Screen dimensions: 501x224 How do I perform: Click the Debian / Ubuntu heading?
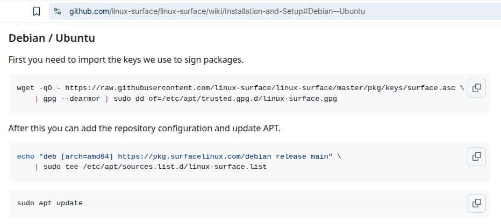pos(52,39)
